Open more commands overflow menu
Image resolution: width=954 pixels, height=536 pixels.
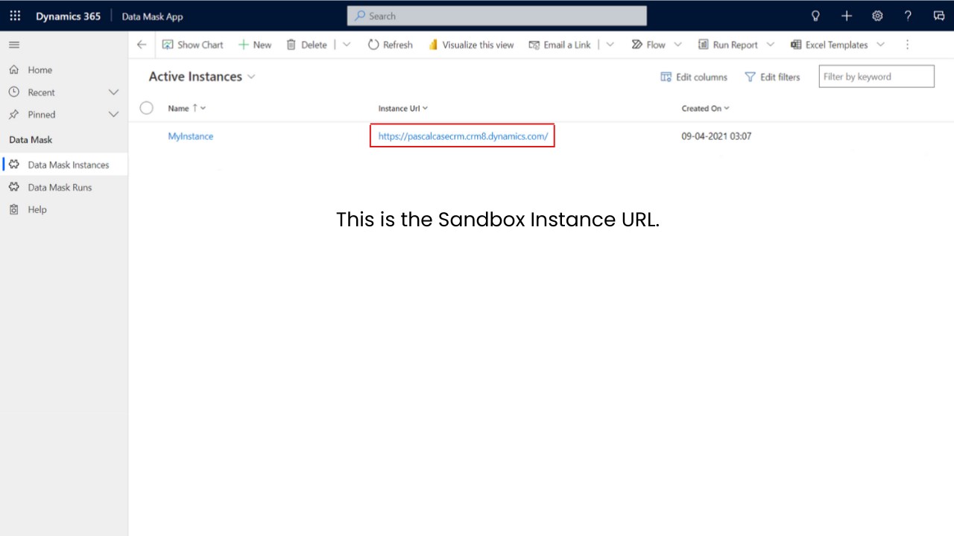click(x=907, y=45)
